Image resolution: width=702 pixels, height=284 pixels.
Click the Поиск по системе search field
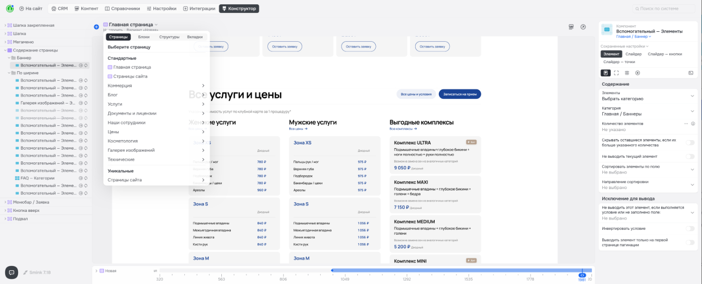pos(665,9)
